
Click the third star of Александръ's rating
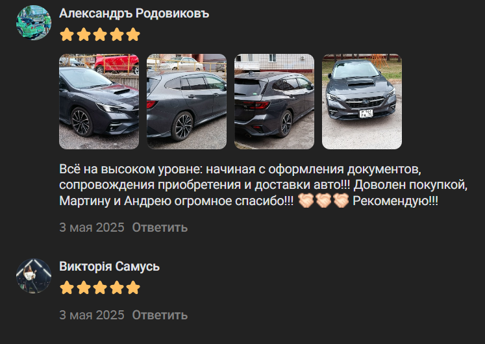pos(100,34)
